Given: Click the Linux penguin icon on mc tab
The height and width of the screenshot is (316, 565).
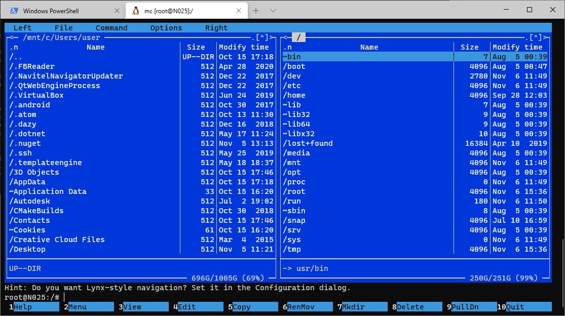Looking at the screenshot, I should coord(136,11).
